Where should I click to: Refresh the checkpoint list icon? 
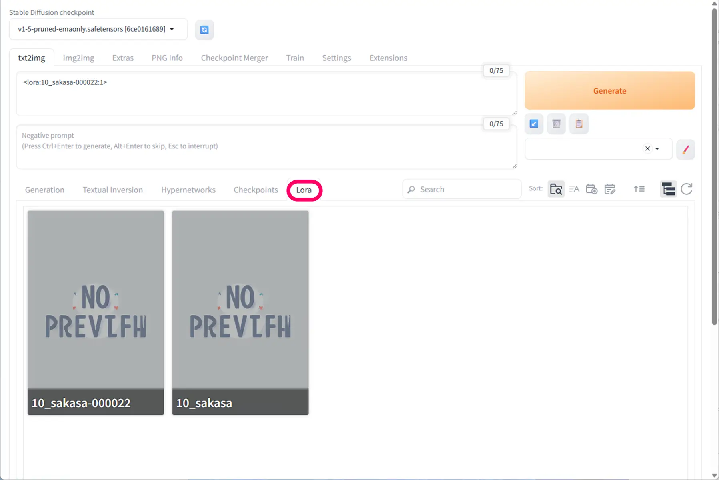point(204,30)
